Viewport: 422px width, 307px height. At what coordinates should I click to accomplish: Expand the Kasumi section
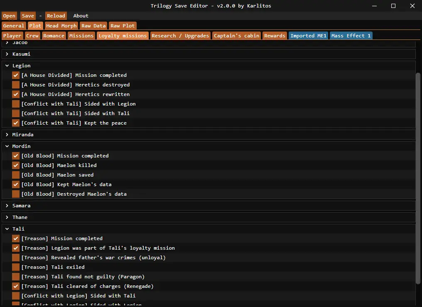pos(209,54)
